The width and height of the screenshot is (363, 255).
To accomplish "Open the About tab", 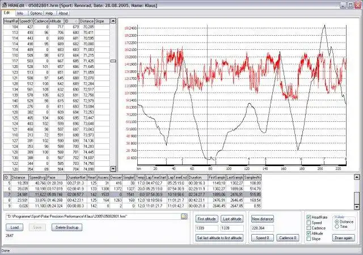I will (63, 14).
